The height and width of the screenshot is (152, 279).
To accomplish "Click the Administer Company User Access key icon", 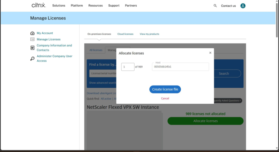I will (x=32, y=58).
